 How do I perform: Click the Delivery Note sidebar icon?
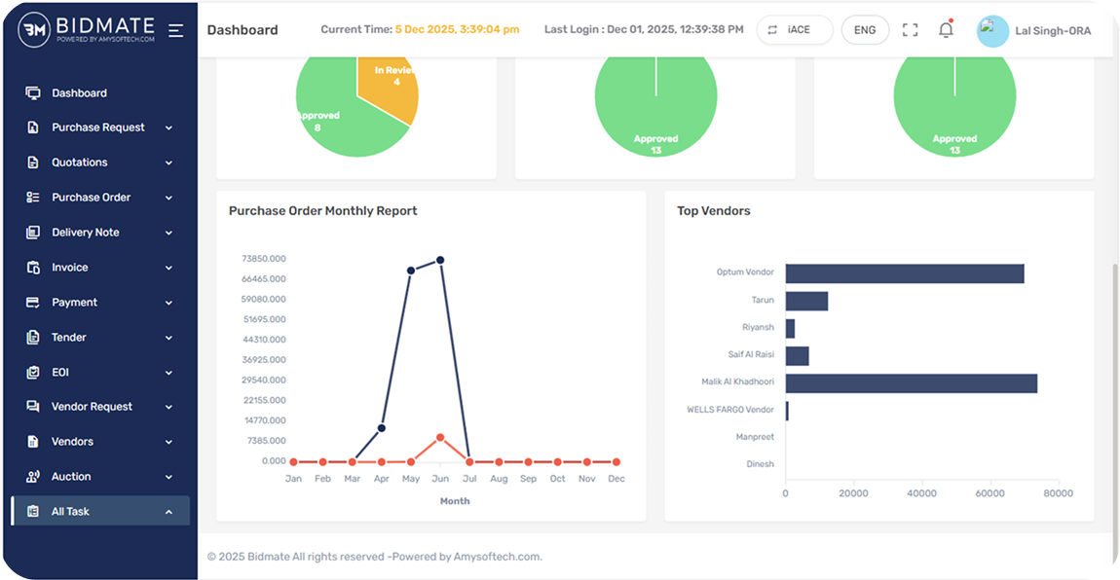(x=33, y=233)
